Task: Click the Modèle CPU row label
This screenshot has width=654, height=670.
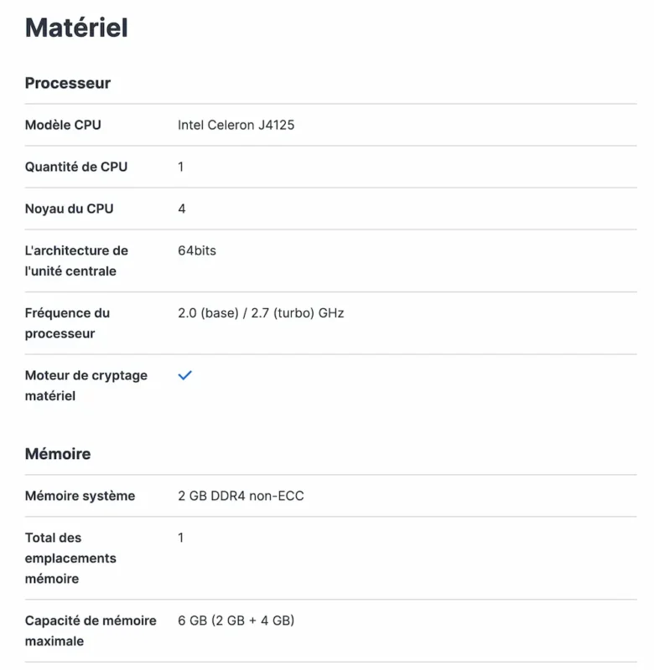Action: click(x=63, y=125)
